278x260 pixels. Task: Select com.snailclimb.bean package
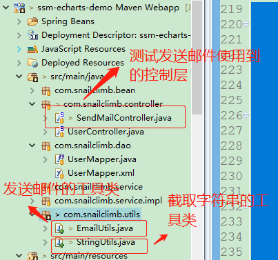pos(95,90)
